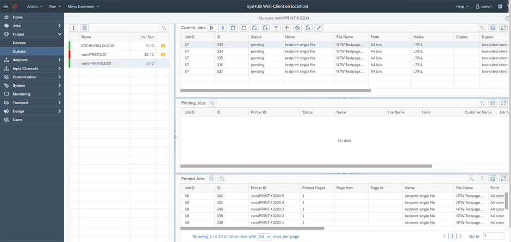Click the forward arrows on the varioPRINT140 row
511x242 pixels.
(x=163, y=55)
